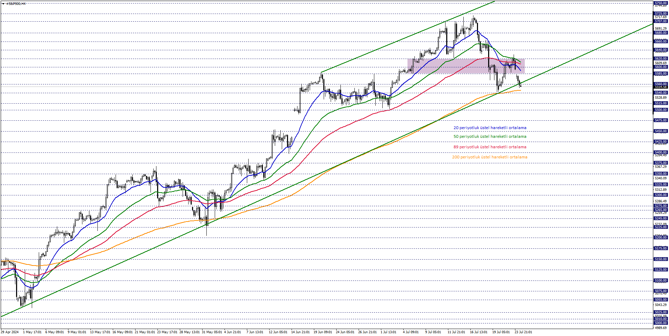Click the 9 May 01:01 time label

pyautogui.click(x=77, y=332)
